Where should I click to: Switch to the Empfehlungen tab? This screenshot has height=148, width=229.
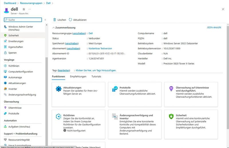click(x=78, y=76)
